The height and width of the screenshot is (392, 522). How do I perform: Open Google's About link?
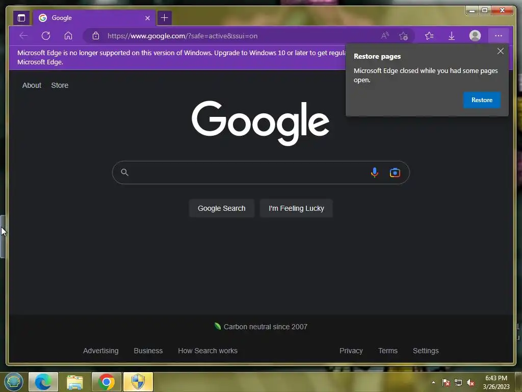pos(32,85)
